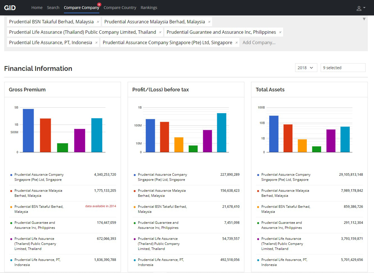The image size is (374, 273).
Task: Click Total Assets value 291,112,304
Action: (x=353, y=223)
